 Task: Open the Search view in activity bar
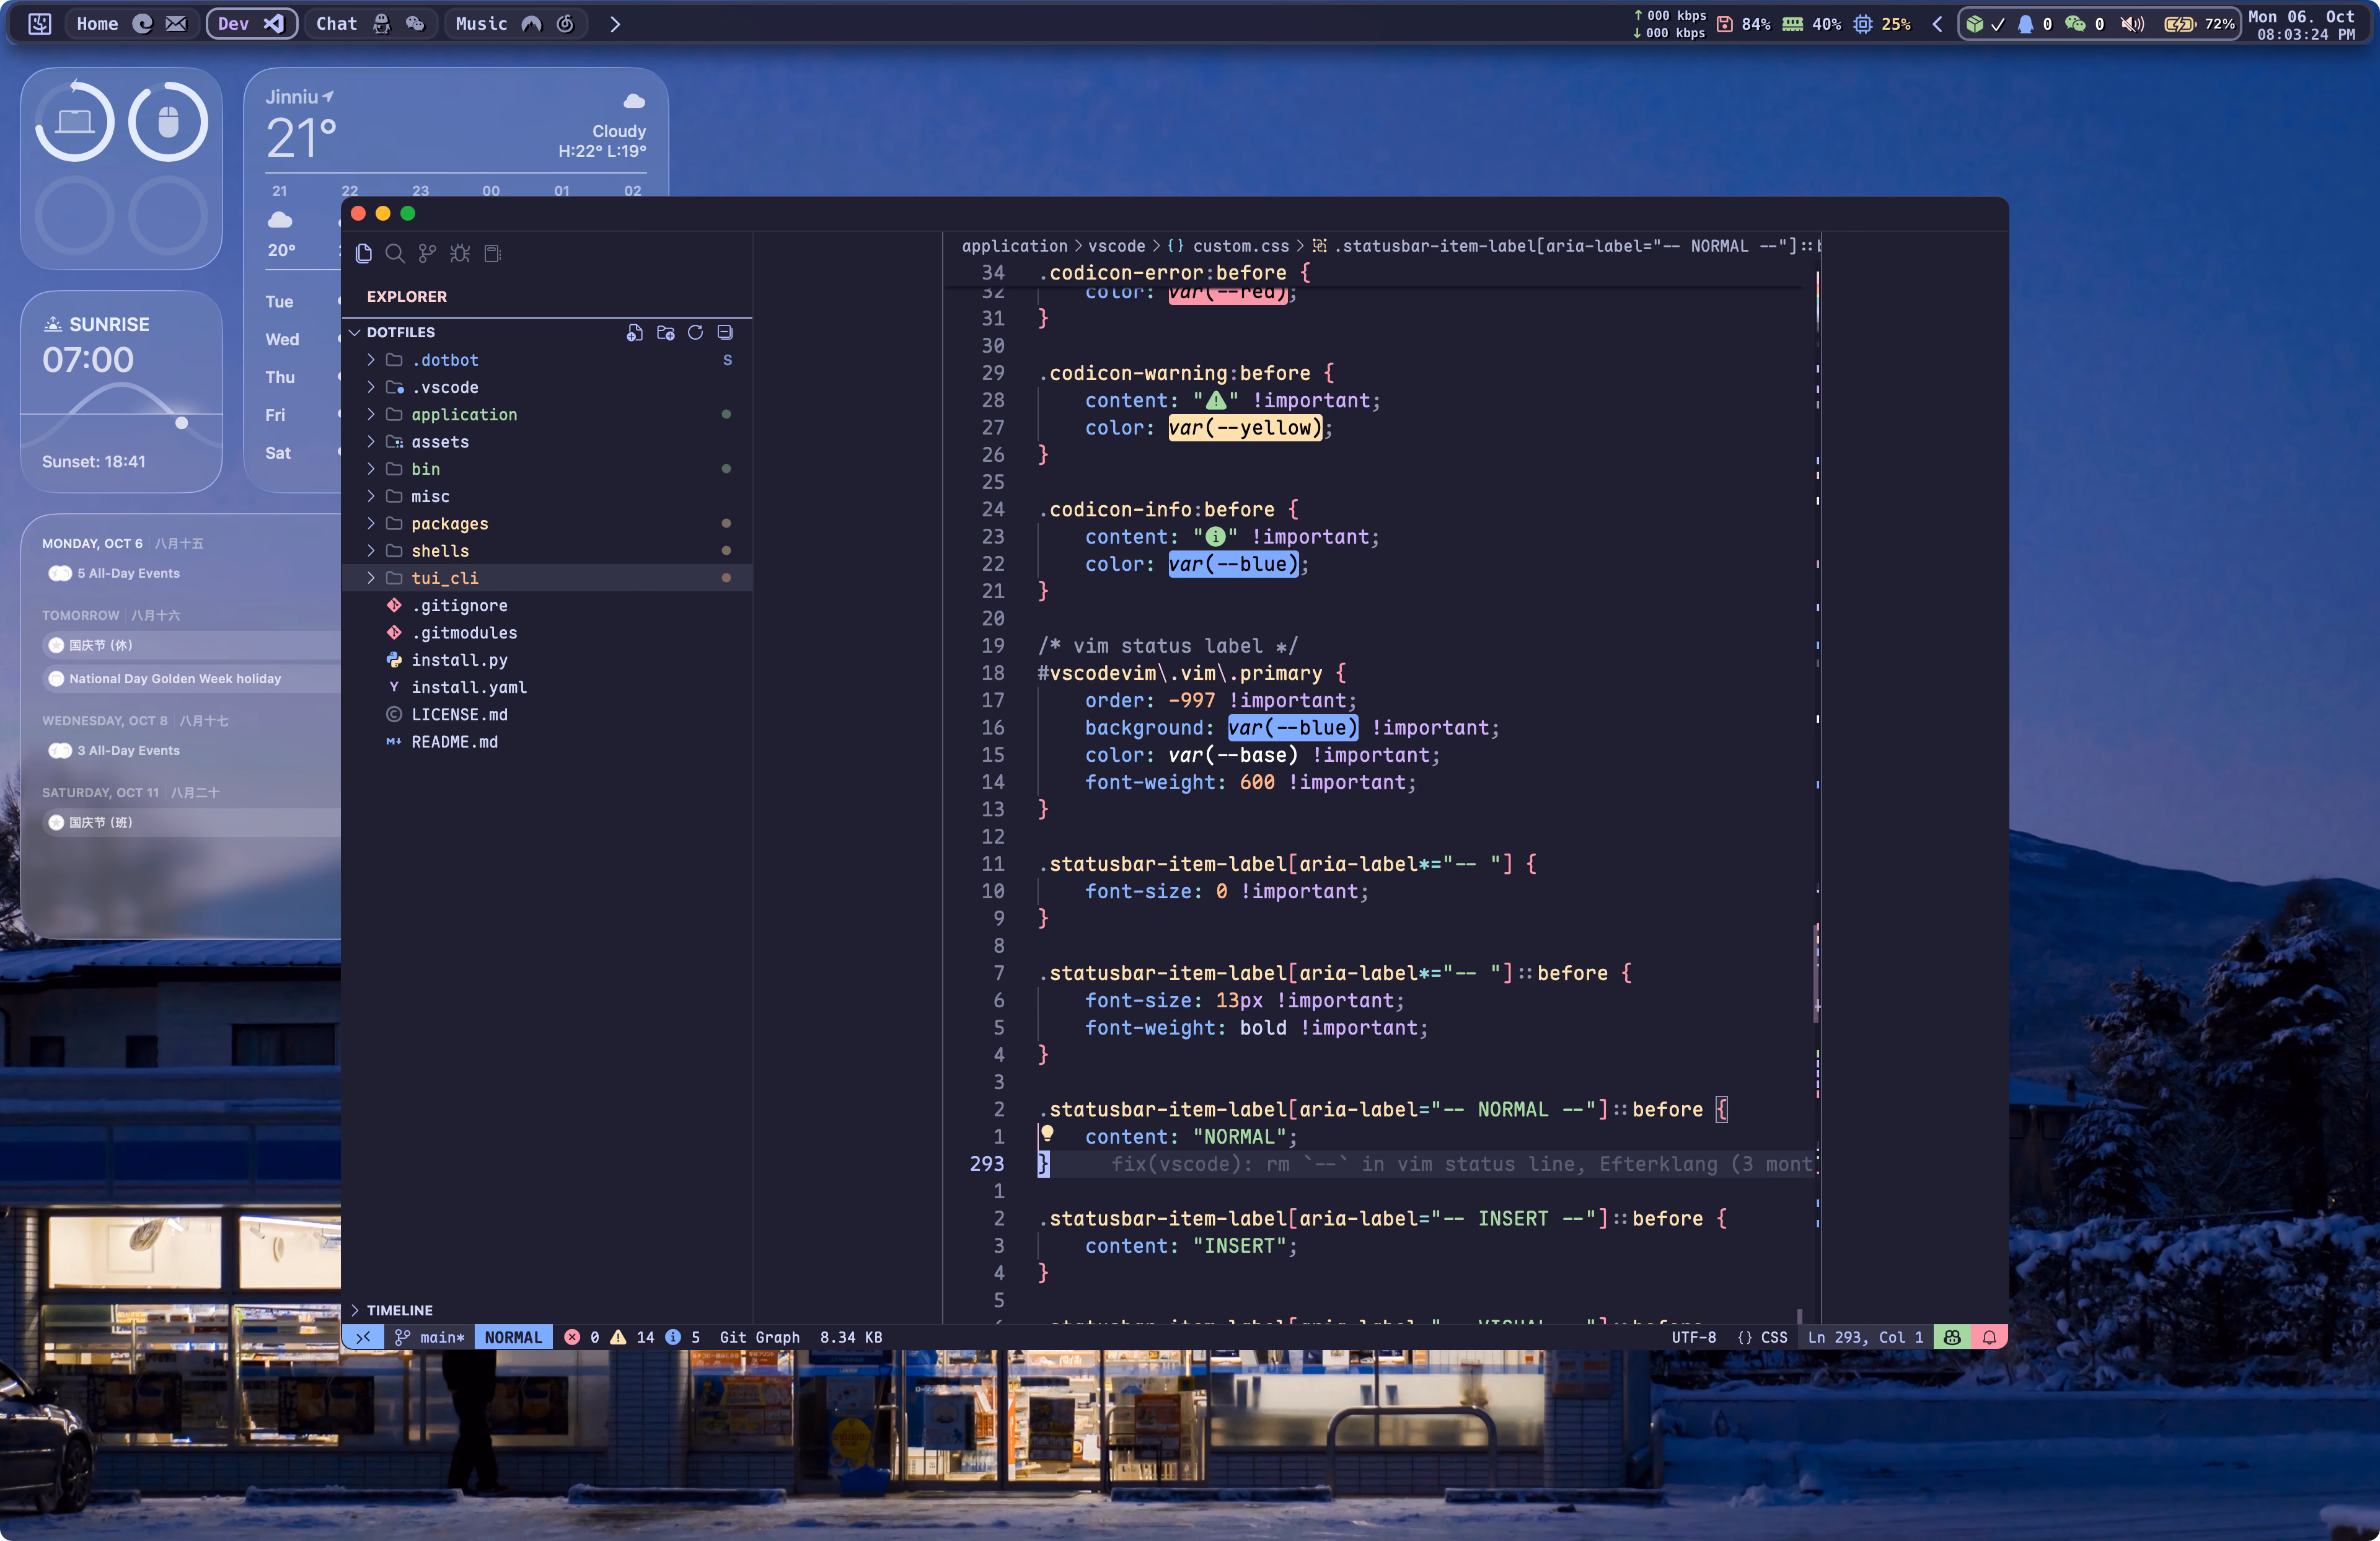click(395, 254)
